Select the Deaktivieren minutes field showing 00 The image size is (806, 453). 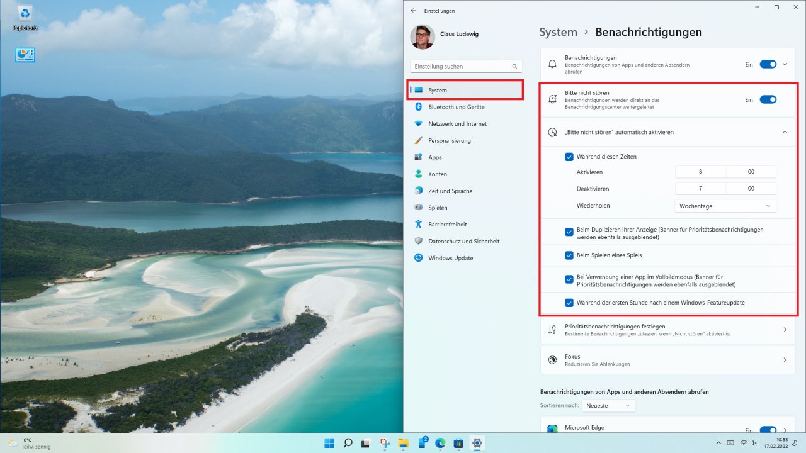751,189
